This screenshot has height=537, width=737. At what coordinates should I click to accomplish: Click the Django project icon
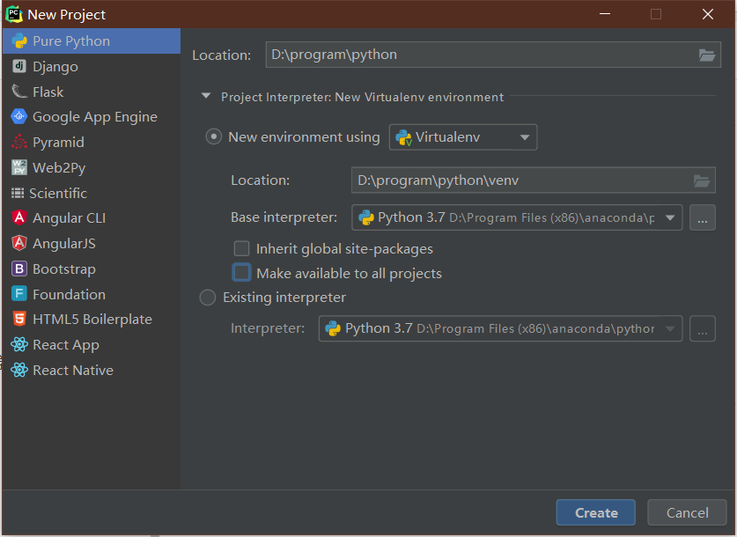click(x=19, y=66)
